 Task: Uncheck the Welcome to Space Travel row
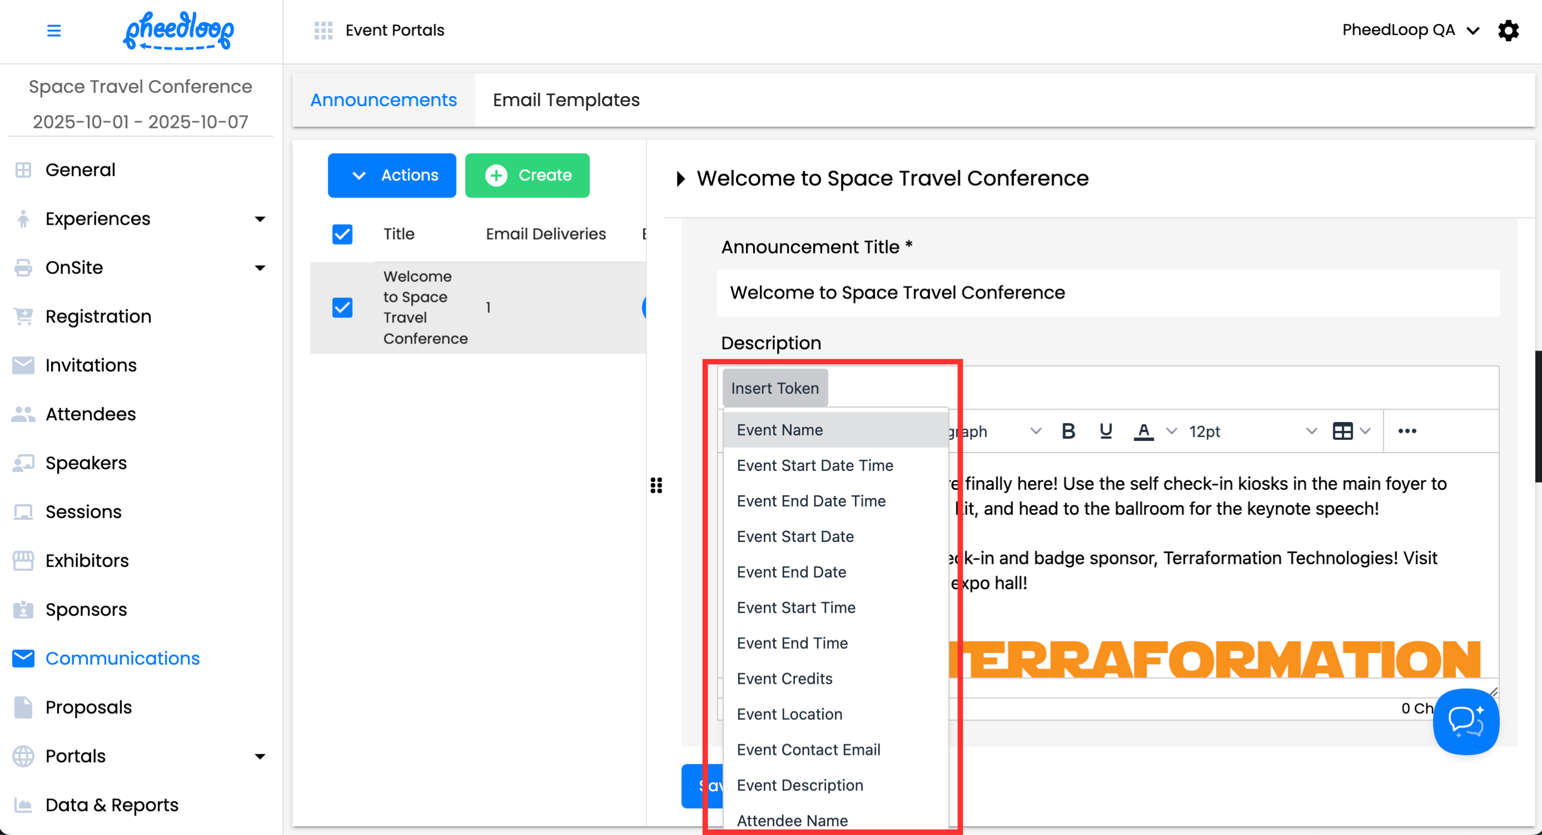click(343, 307)
